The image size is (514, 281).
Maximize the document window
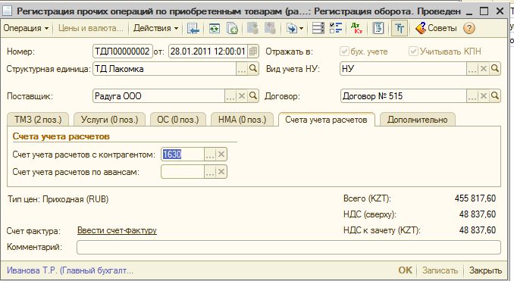click(484, 11)
